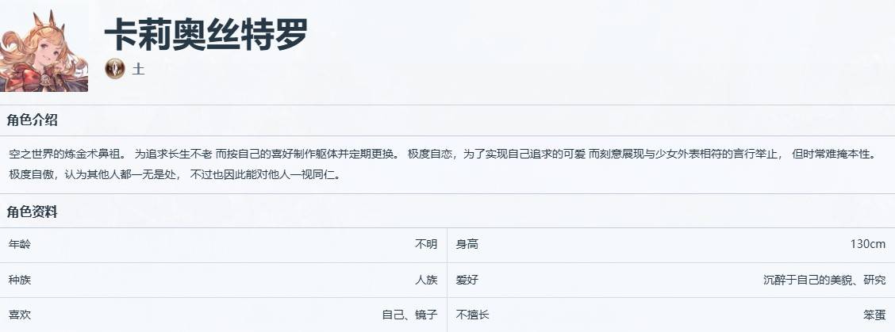Click the 爱好 row label
The image size is (895, 332).
(467, 280)
